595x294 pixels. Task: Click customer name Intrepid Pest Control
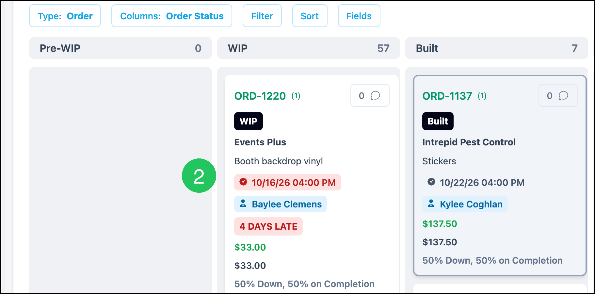pos(469,142)
